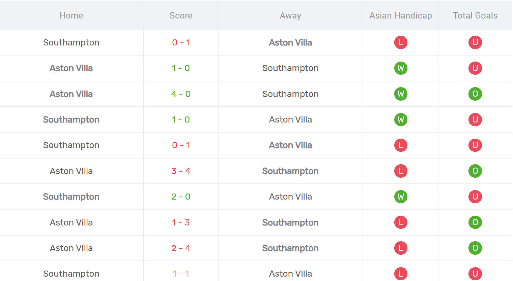Click the Total Goals column header

[475, 15]
